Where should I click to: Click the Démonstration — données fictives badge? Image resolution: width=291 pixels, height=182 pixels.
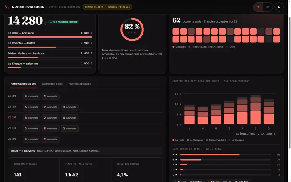[108, 7]
